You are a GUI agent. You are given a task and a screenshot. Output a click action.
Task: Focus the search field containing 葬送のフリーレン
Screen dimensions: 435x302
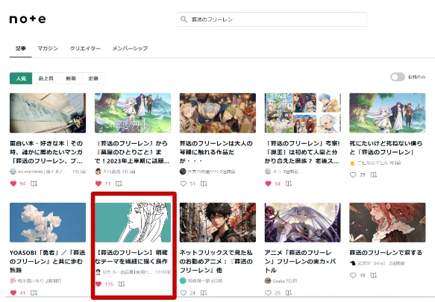click(272, 19)
